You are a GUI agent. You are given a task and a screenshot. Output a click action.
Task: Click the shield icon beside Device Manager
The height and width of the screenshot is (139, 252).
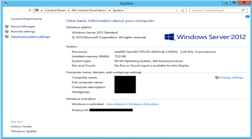(x=7, y=26)
